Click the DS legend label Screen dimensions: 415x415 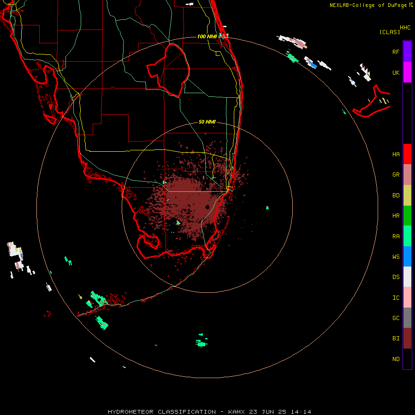(x=396, y=277)
